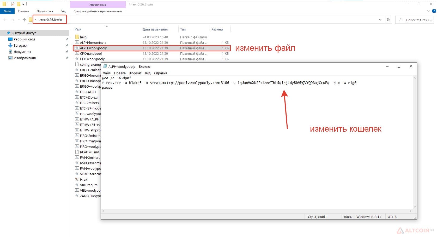Click the pause line in Notepad
This screenshot has width=437, height=237.
coord(107,88)
